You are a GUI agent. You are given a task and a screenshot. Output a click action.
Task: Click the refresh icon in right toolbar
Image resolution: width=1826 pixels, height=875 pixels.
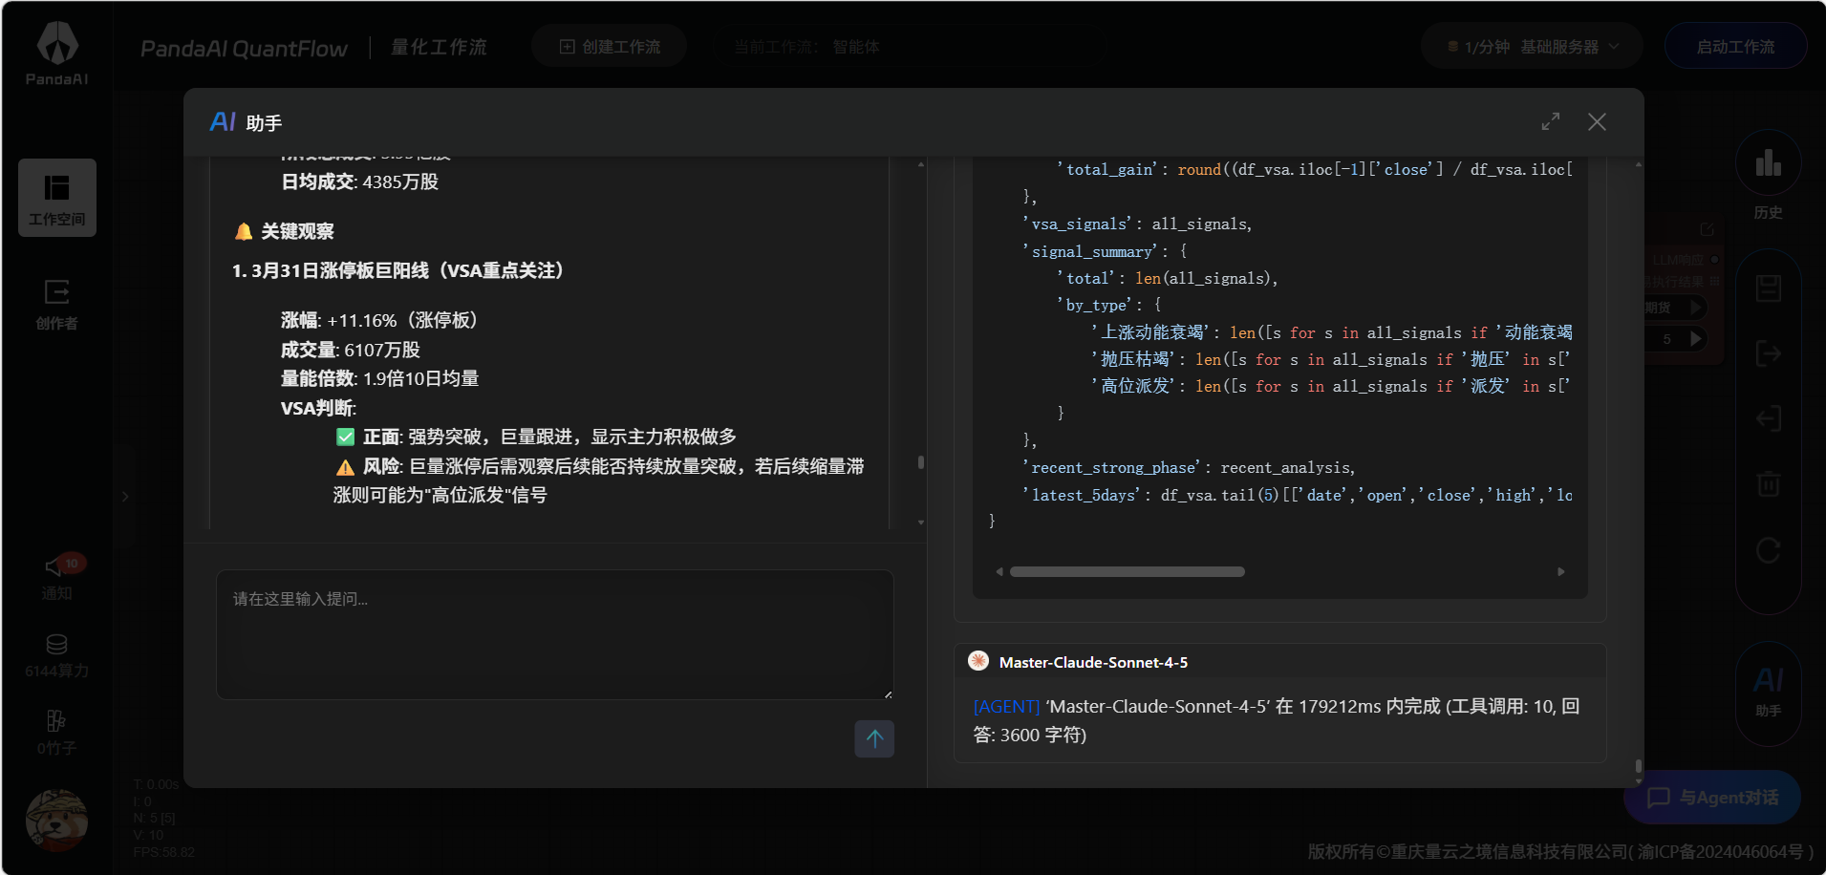[1768, 550]
